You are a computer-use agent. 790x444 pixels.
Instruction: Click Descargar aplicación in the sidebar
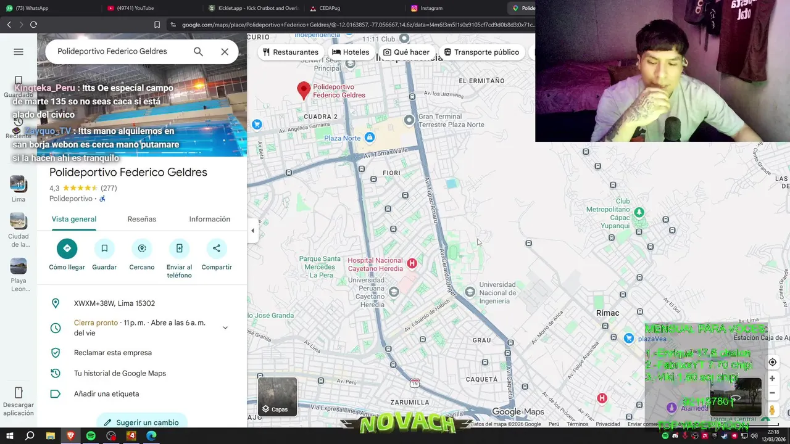(19, 401)
